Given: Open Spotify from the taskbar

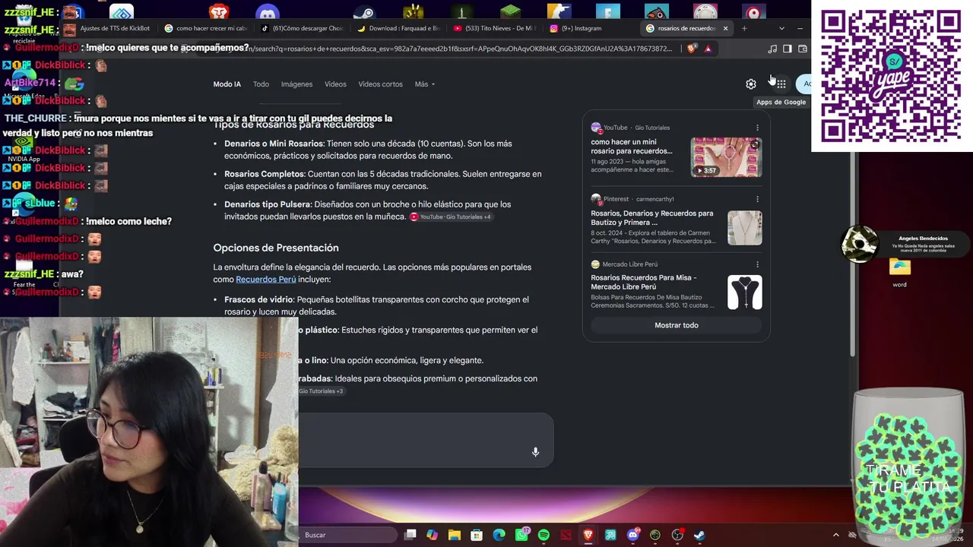Looking at the screenshot, I should (x=544, y=535).
